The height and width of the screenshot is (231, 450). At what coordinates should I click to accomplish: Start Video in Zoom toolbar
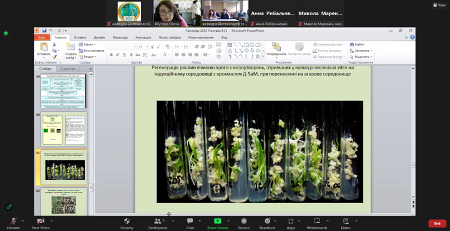pos(40,224)
